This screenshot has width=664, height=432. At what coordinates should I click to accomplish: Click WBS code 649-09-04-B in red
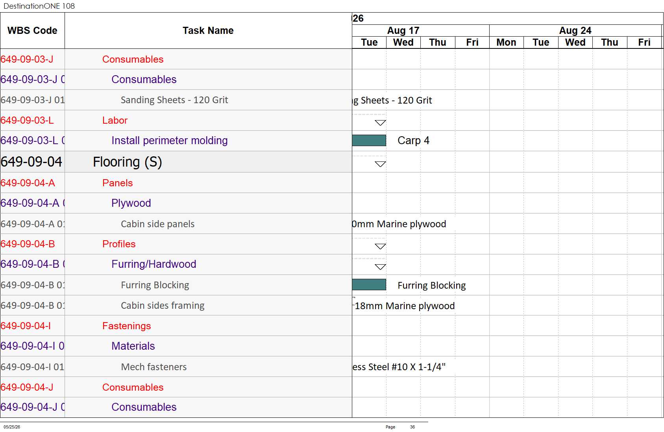(28, 244)
